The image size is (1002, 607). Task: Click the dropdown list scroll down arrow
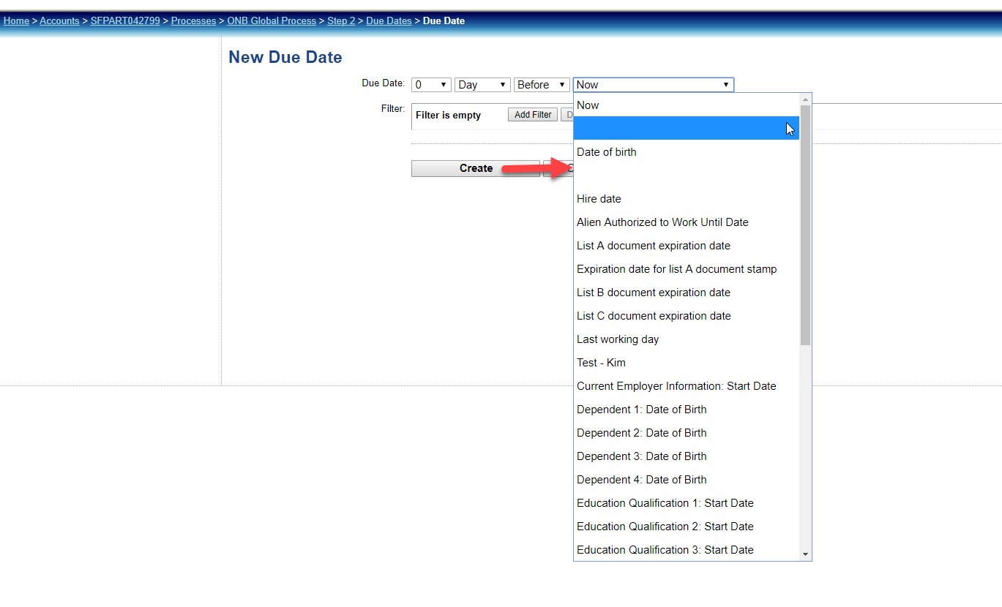pos(806,554)
